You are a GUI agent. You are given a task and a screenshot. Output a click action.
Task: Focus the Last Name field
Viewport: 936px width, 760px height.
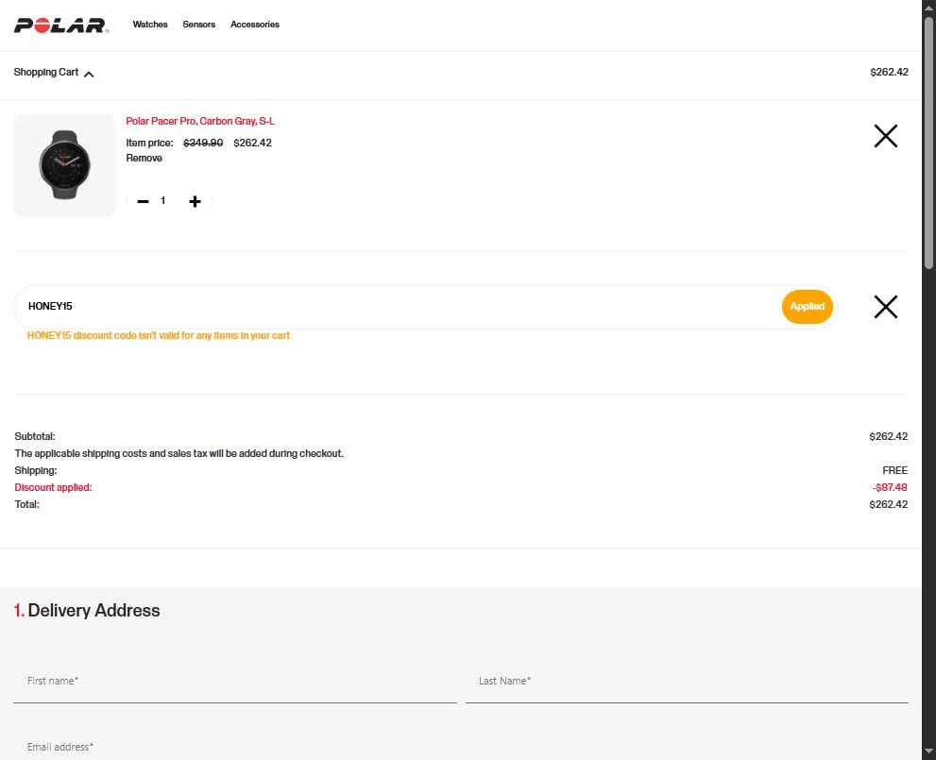point(687,682)
